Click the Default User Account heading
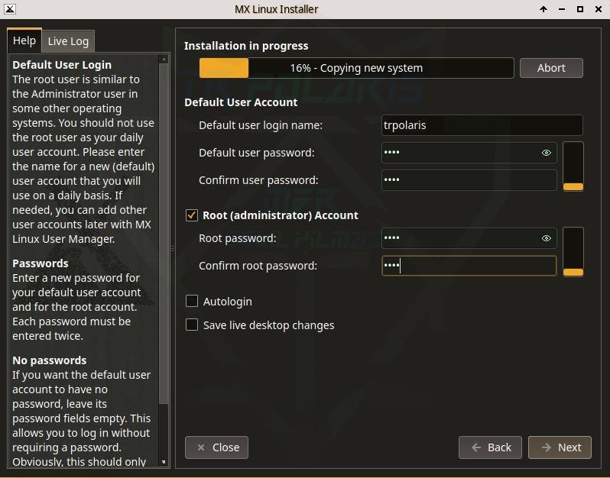This screenshot has width=610, height=478. pyautogui.click(x=241, y=102)
